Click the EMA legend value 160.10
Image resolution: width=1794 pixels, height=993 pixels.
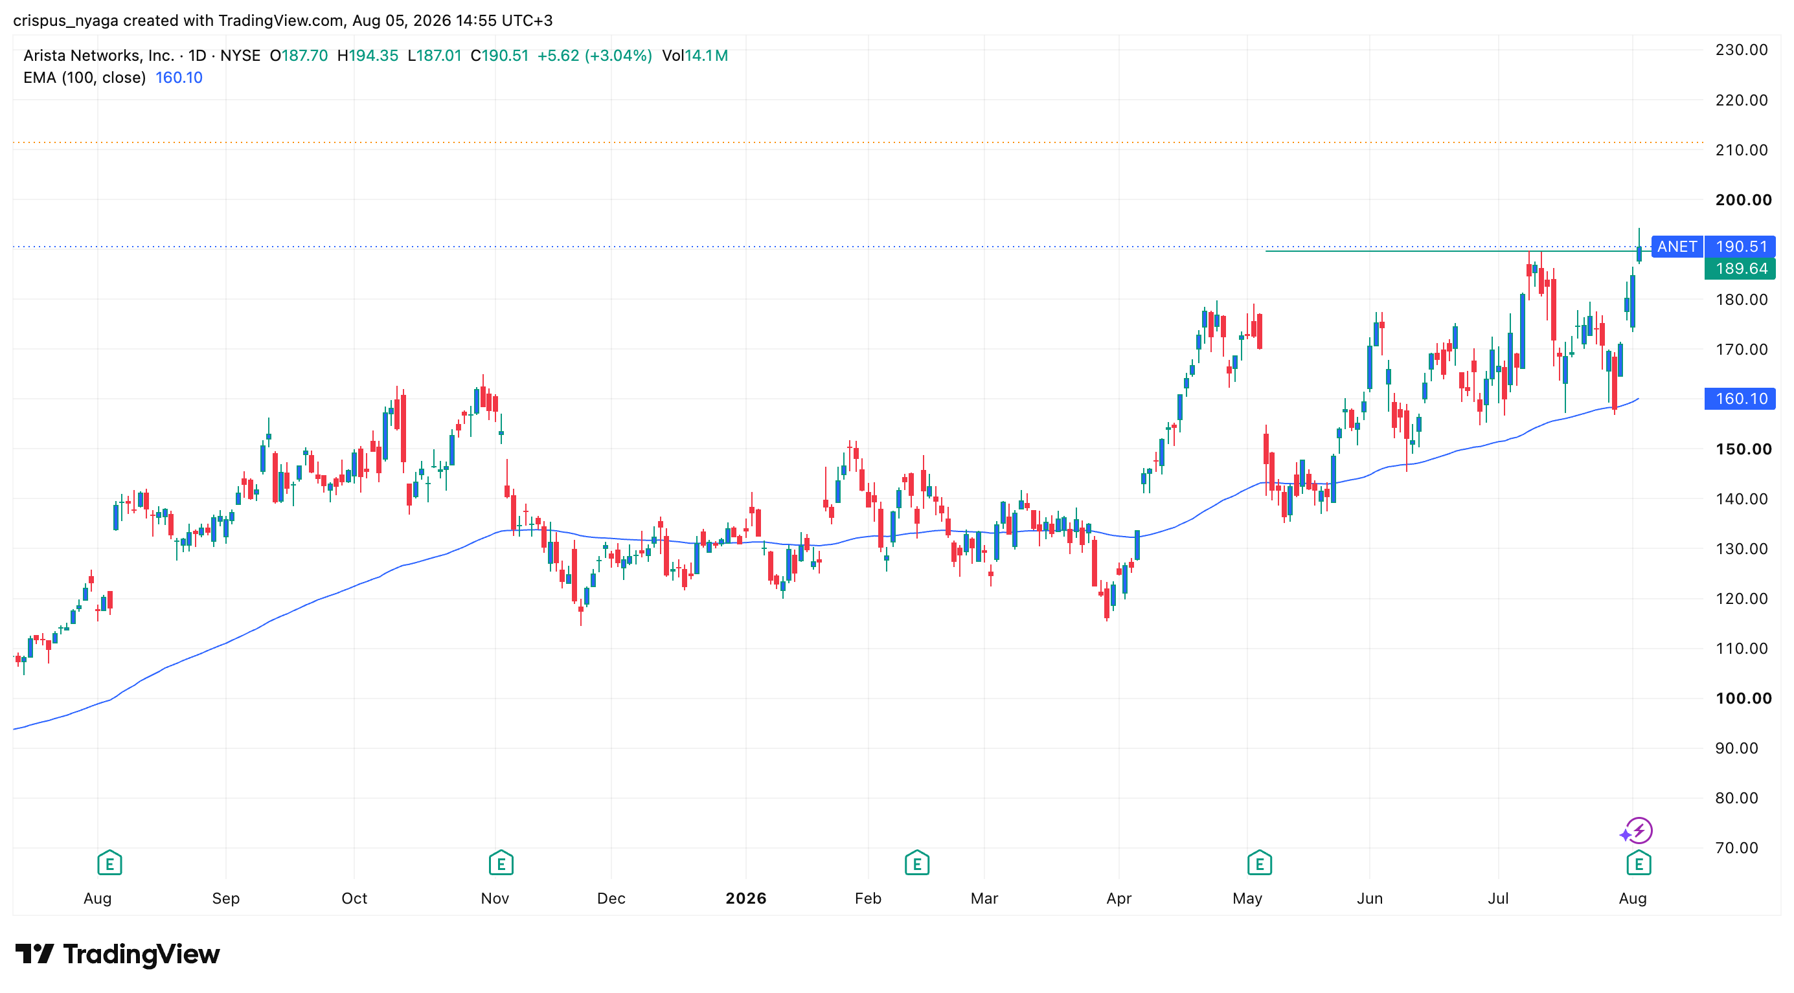coord(179,78)
